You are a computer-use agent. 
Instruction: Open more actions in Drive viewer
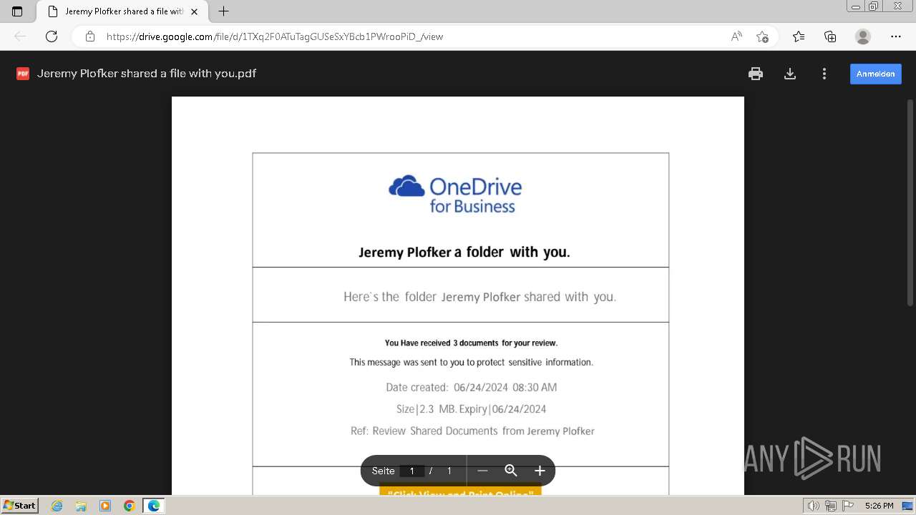pyautogui.click(x=824, y=74)
